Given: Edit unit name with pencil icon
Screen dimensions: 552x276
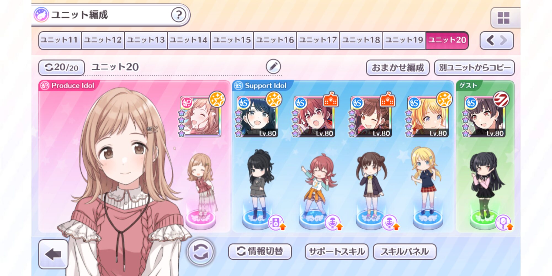Looking at the screenshot, I should point(273,67).
